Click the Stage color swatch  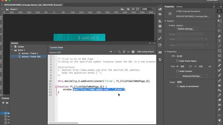(x=179, y=82)
